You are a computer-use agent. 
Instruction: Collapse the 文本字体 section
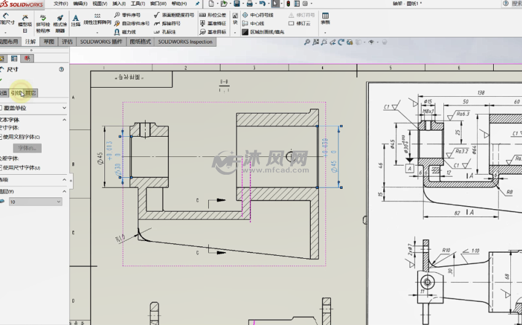[64, 120]
